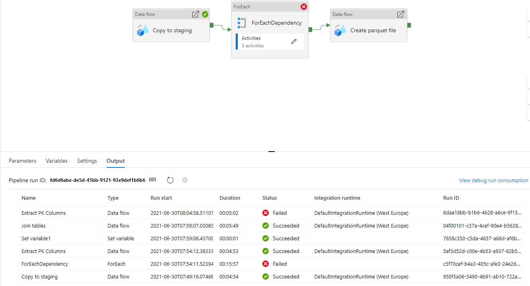Click Succeeded status icon of Join tables
This screenshot has height=286, width=530.
click(x=266, y=226)
